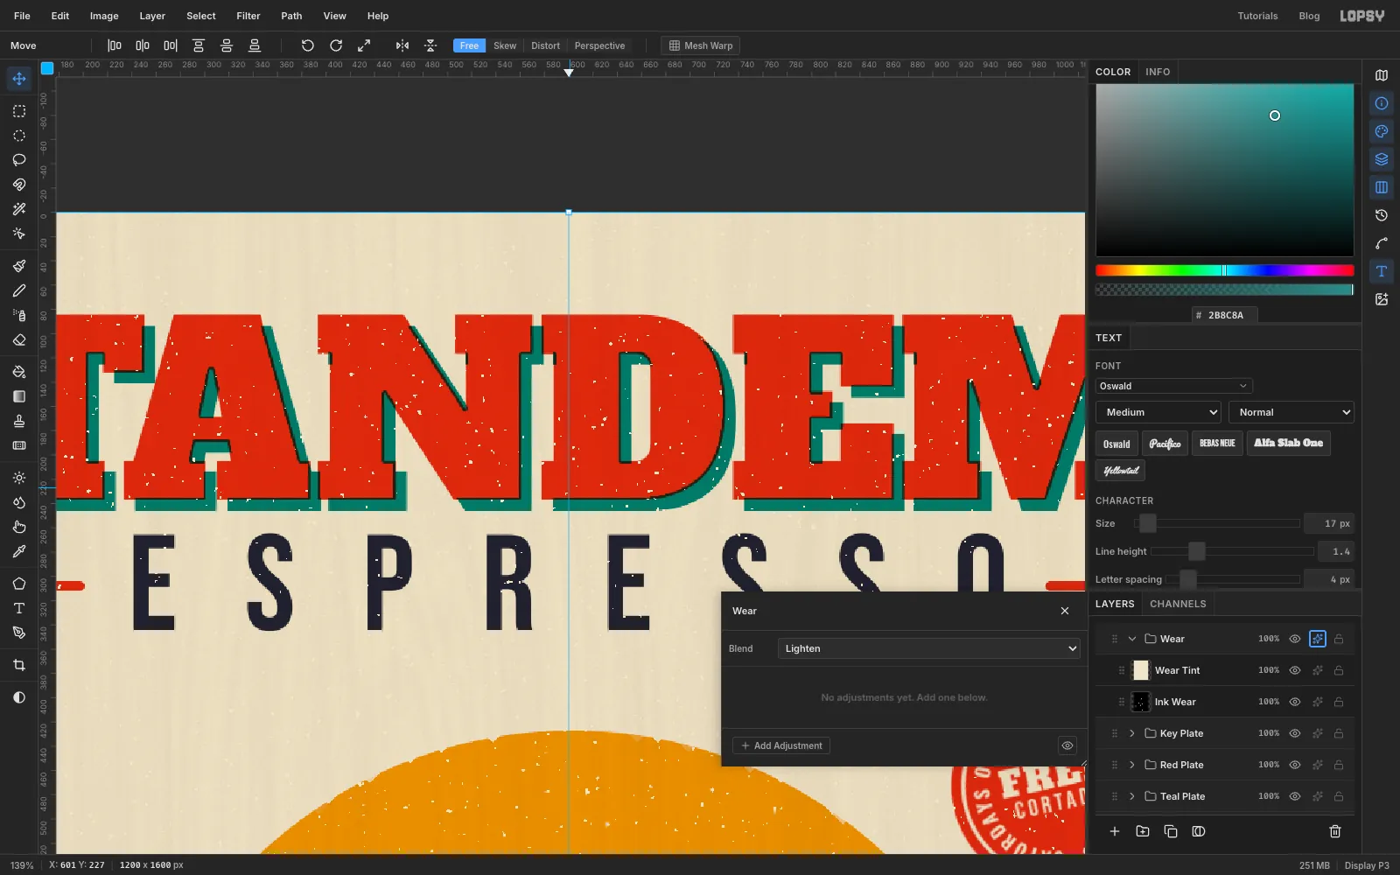The image size is (1400, 875).
Task: Choose the magic wand tool
Action: pos(19,209)
